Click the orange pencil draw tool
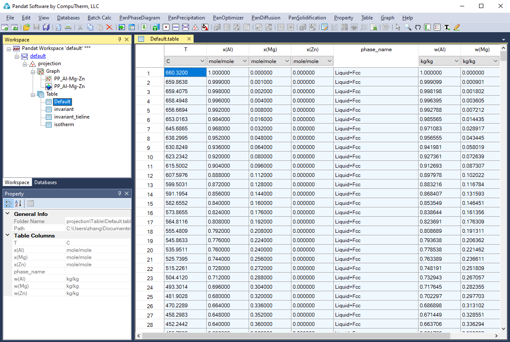This screenshot has height=342, width=510. [457, 28]
